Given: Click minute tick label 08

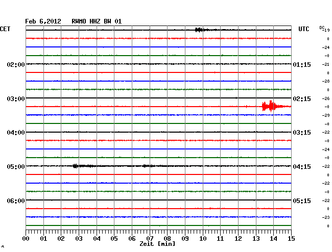Looking at the screenshot, I should coord(167,238).
